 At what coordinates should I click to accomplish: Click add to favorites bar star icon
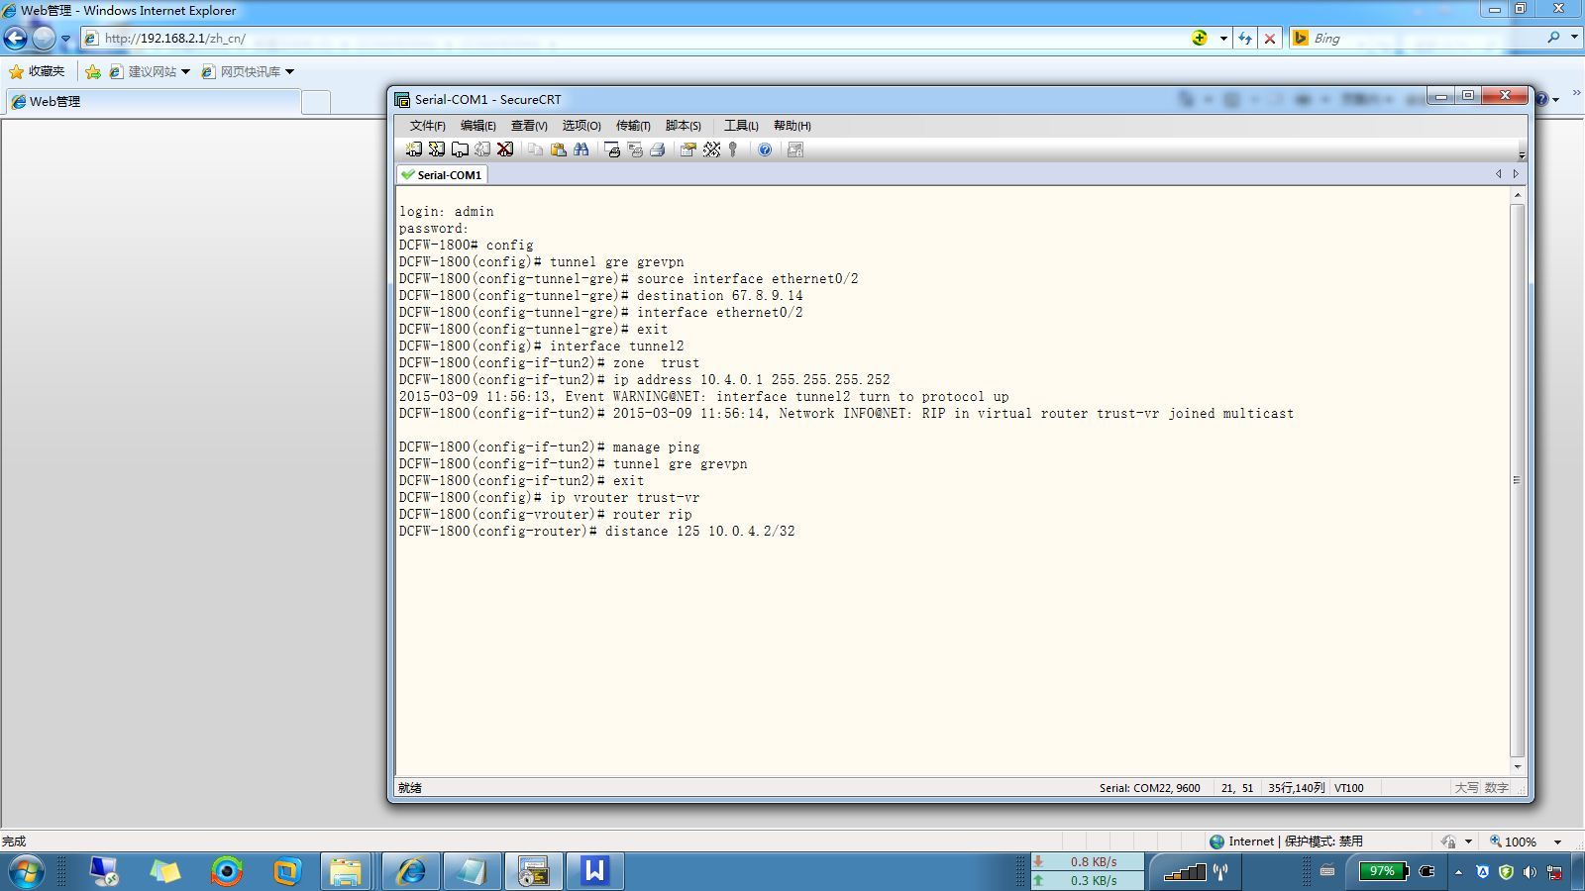[93, 71]
